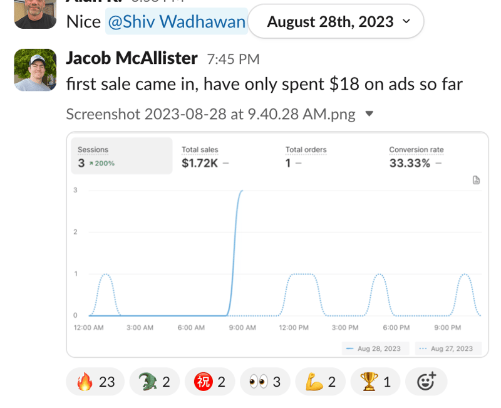Select the Total orders metric
The image size is (501, 408).
[x=306, y=157]
